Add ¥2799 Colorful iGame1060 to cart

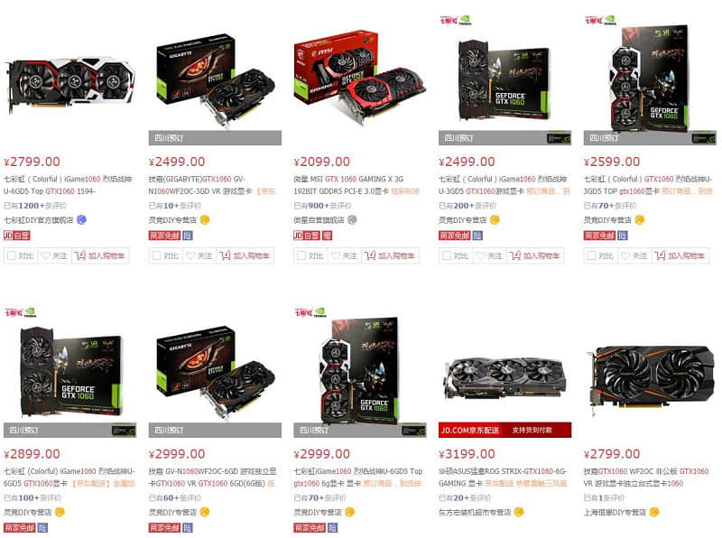(x=100, y=255)
